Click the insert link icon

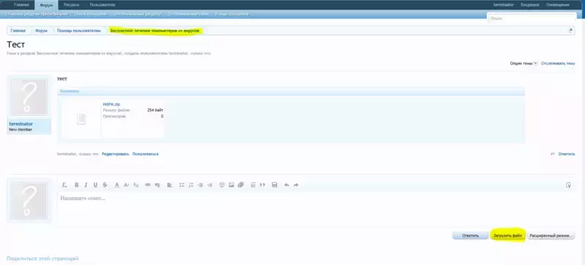click(x=148, y=185)
